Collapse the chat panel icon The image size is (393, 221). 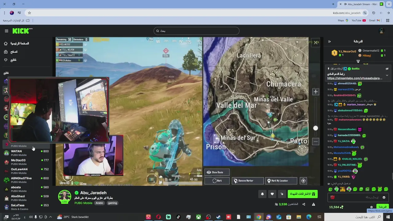pos(329,41)
